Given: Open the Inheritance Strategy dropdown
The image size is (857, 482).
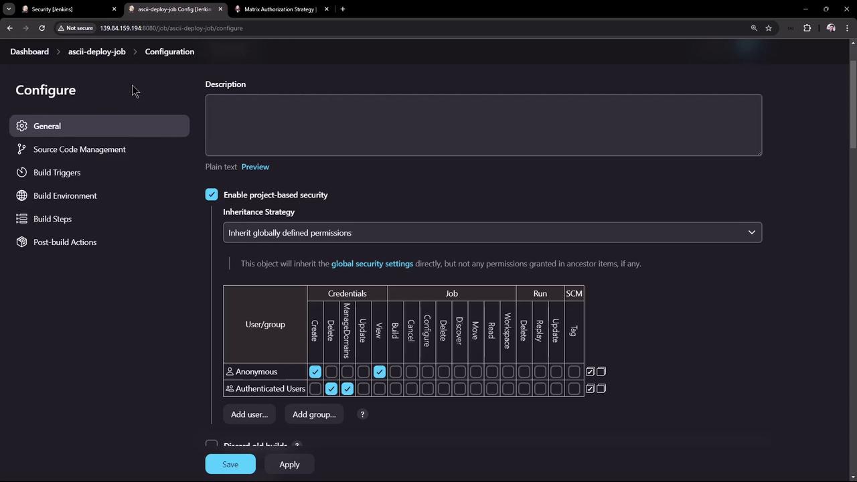Looking at the screenshot, I should coord(492,232).
